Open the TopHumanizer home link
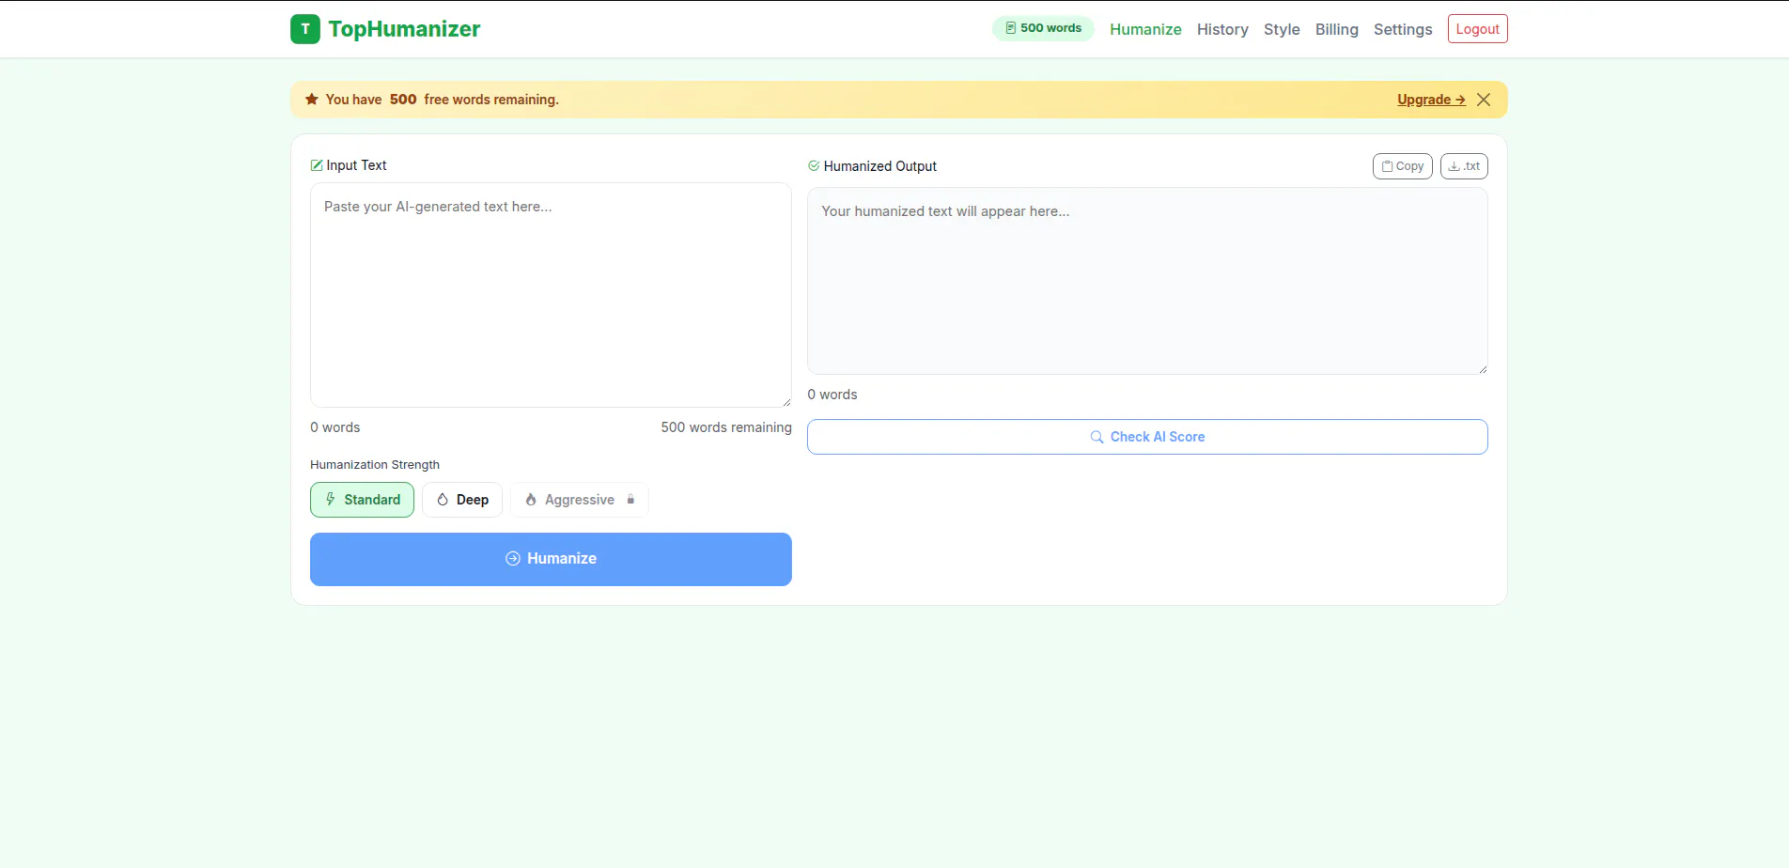The image size is (1789, 868). [x=385, y=29]
